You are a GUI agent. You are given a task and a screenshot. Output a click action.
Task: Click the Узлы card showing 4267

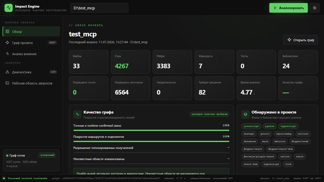coord(130,62)
